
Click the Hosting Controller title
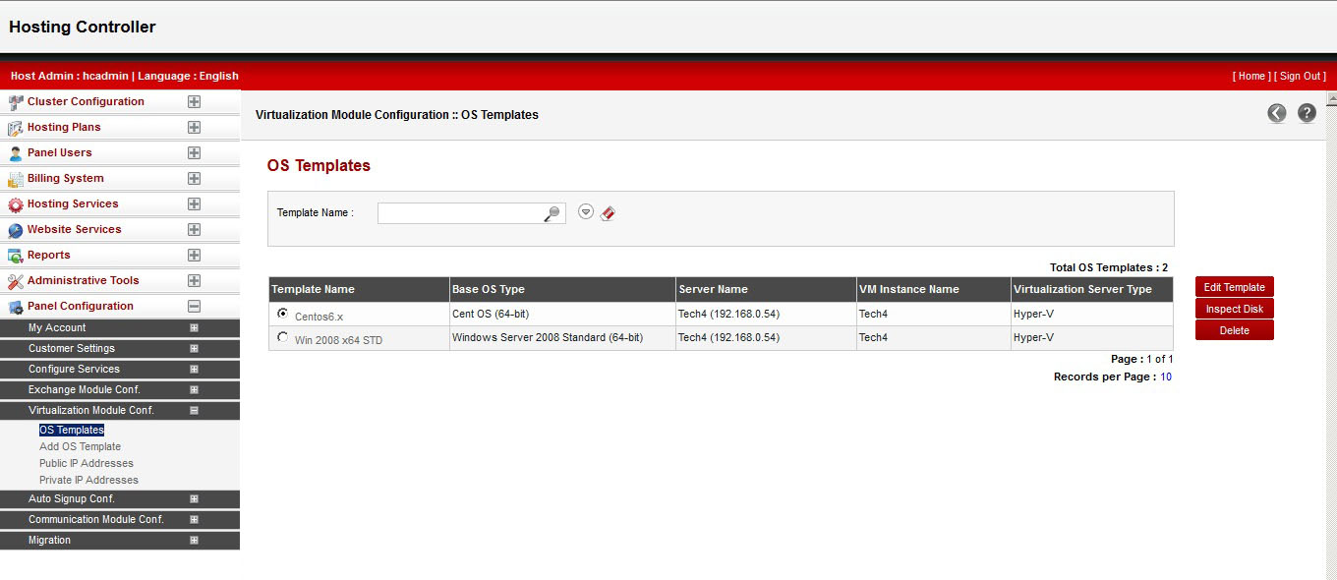[83, 27]
